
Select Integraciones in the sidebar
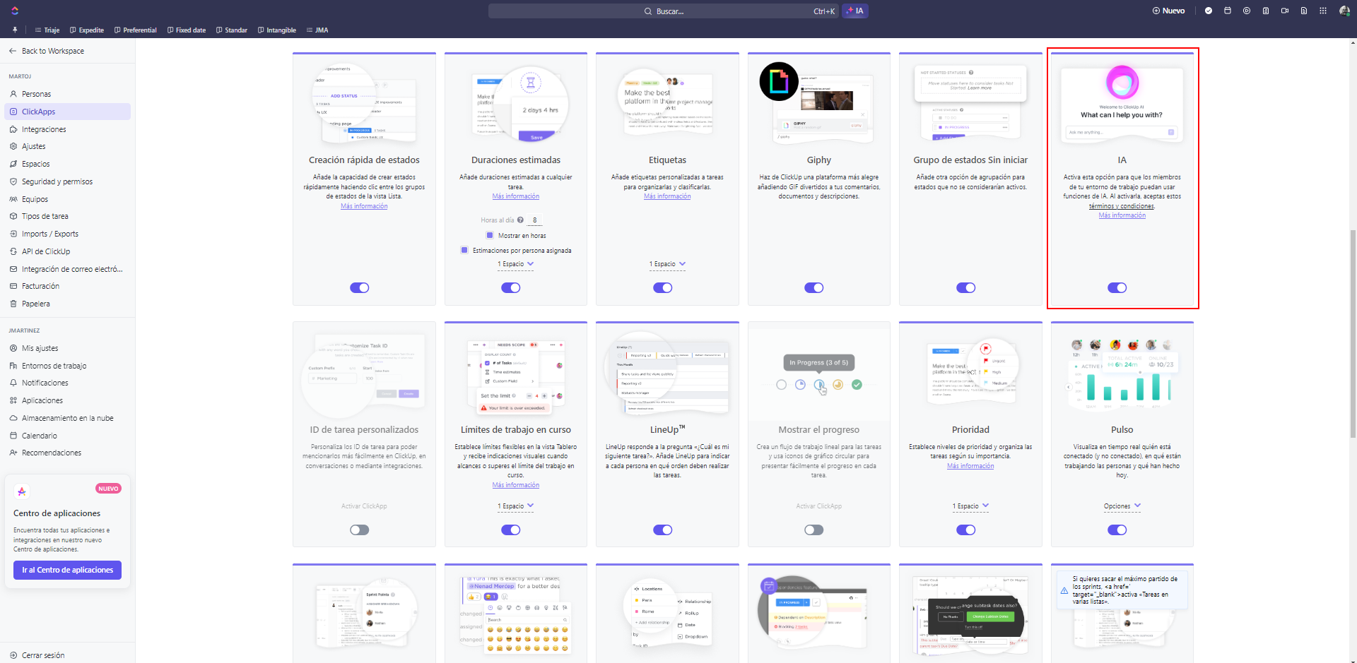pyautogui.click(x=44, y=129)
